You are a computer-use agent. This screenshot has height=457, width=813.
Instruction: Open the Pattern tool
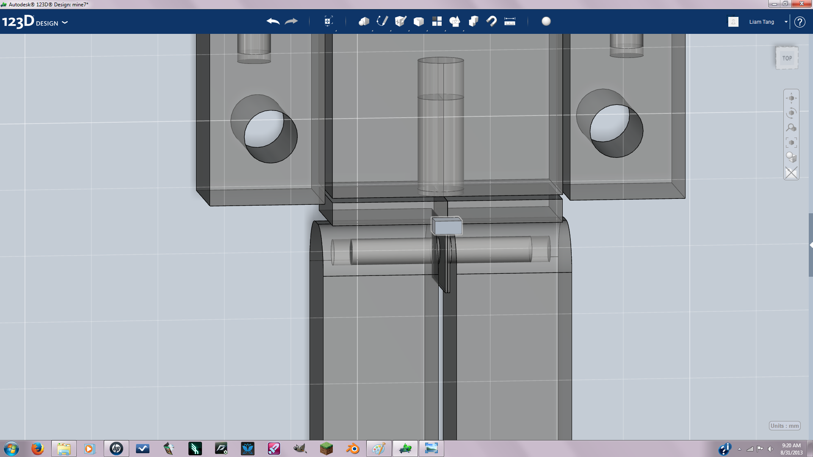click(x=437, y=21)
